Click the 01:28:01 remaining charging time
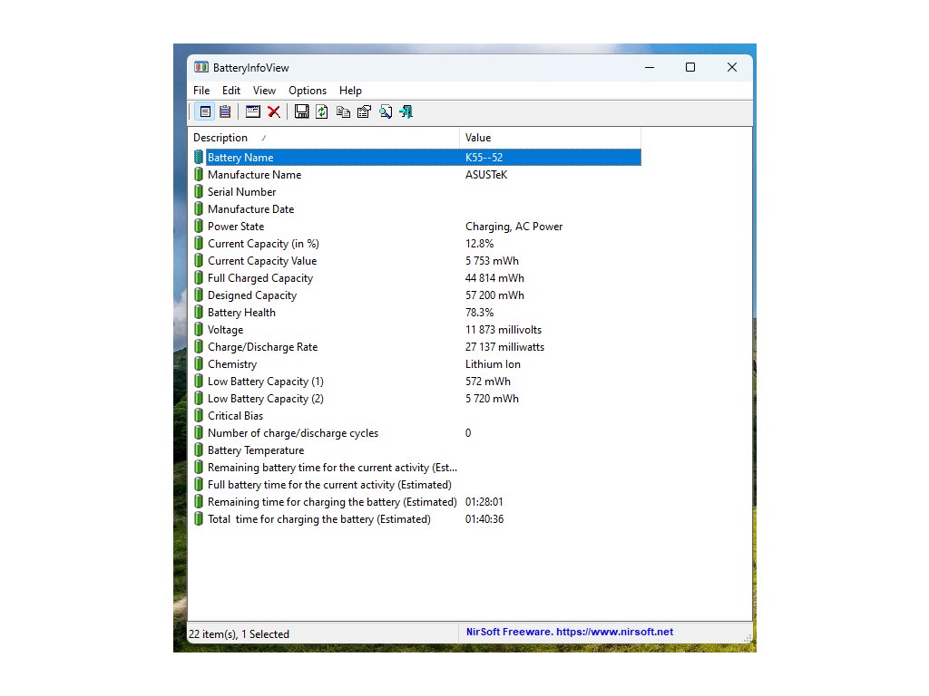 [484, 502]
